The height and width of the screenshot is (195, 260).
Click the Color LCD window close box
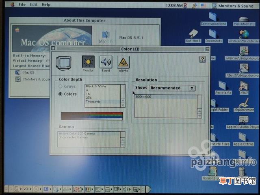pyautogui.click(x=53, y=48)
